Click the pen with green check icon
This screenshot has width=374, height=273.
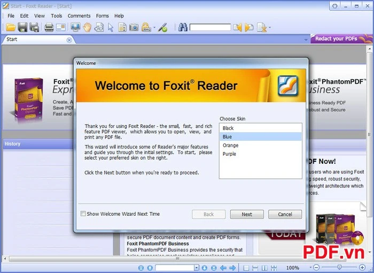coord(162,27)
